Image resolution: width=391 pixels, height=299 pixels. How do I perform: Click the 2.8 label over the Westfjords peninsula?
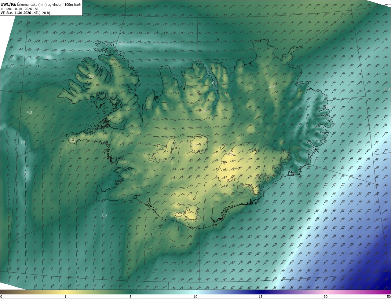pos(92,76)
